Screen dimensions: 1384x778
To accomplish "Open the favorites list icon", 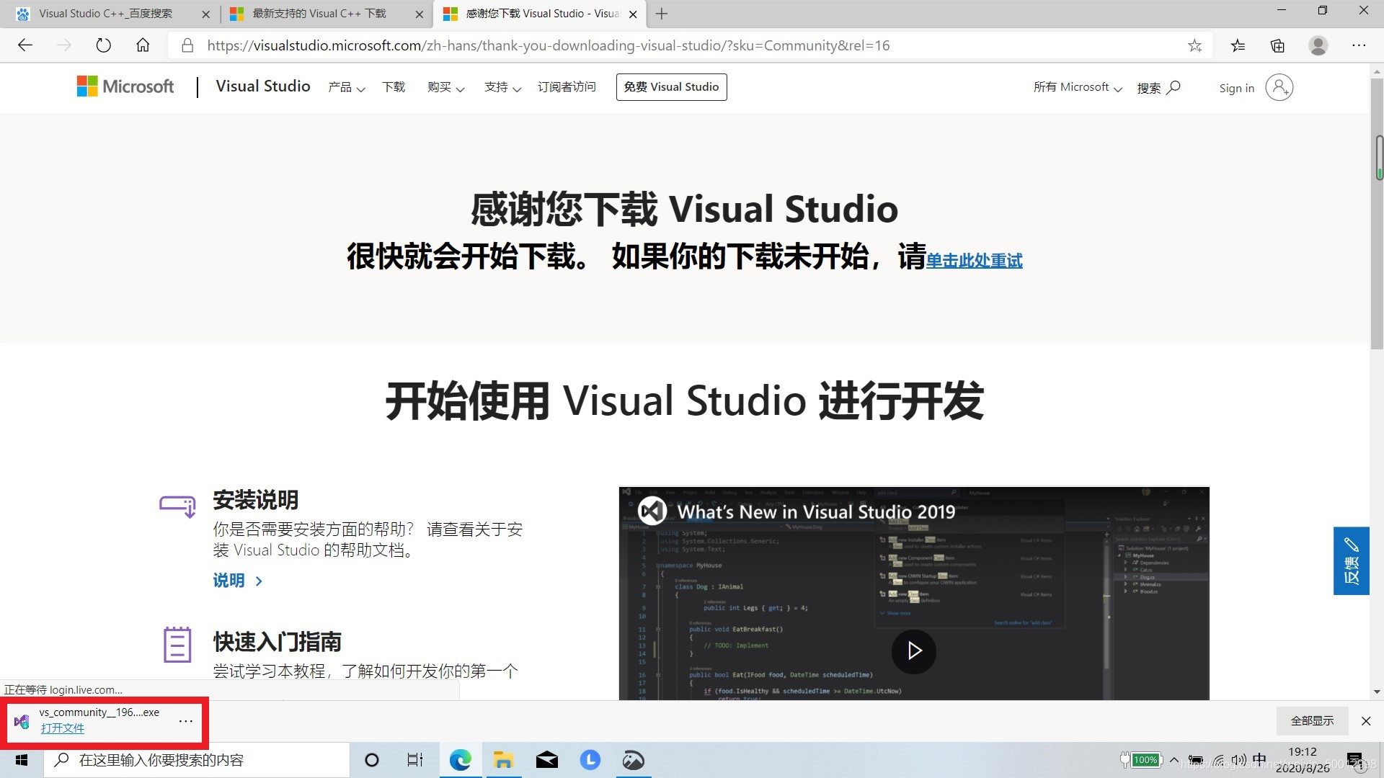I will click(x=1238, y=45).
